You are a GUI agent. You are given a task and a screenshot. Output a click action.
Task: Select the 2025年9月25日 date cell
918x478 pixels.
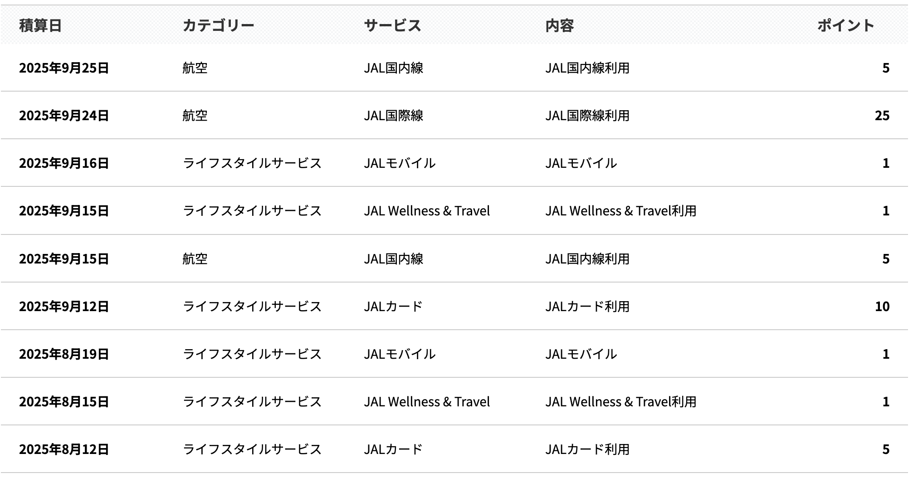click(64, 68)
